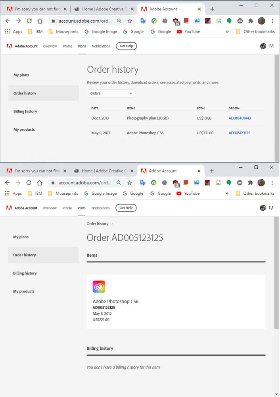Click Adobe logo beside avatar on Order AD005123125 page
This screenshot has height=397, width=280.
(271, 208)
